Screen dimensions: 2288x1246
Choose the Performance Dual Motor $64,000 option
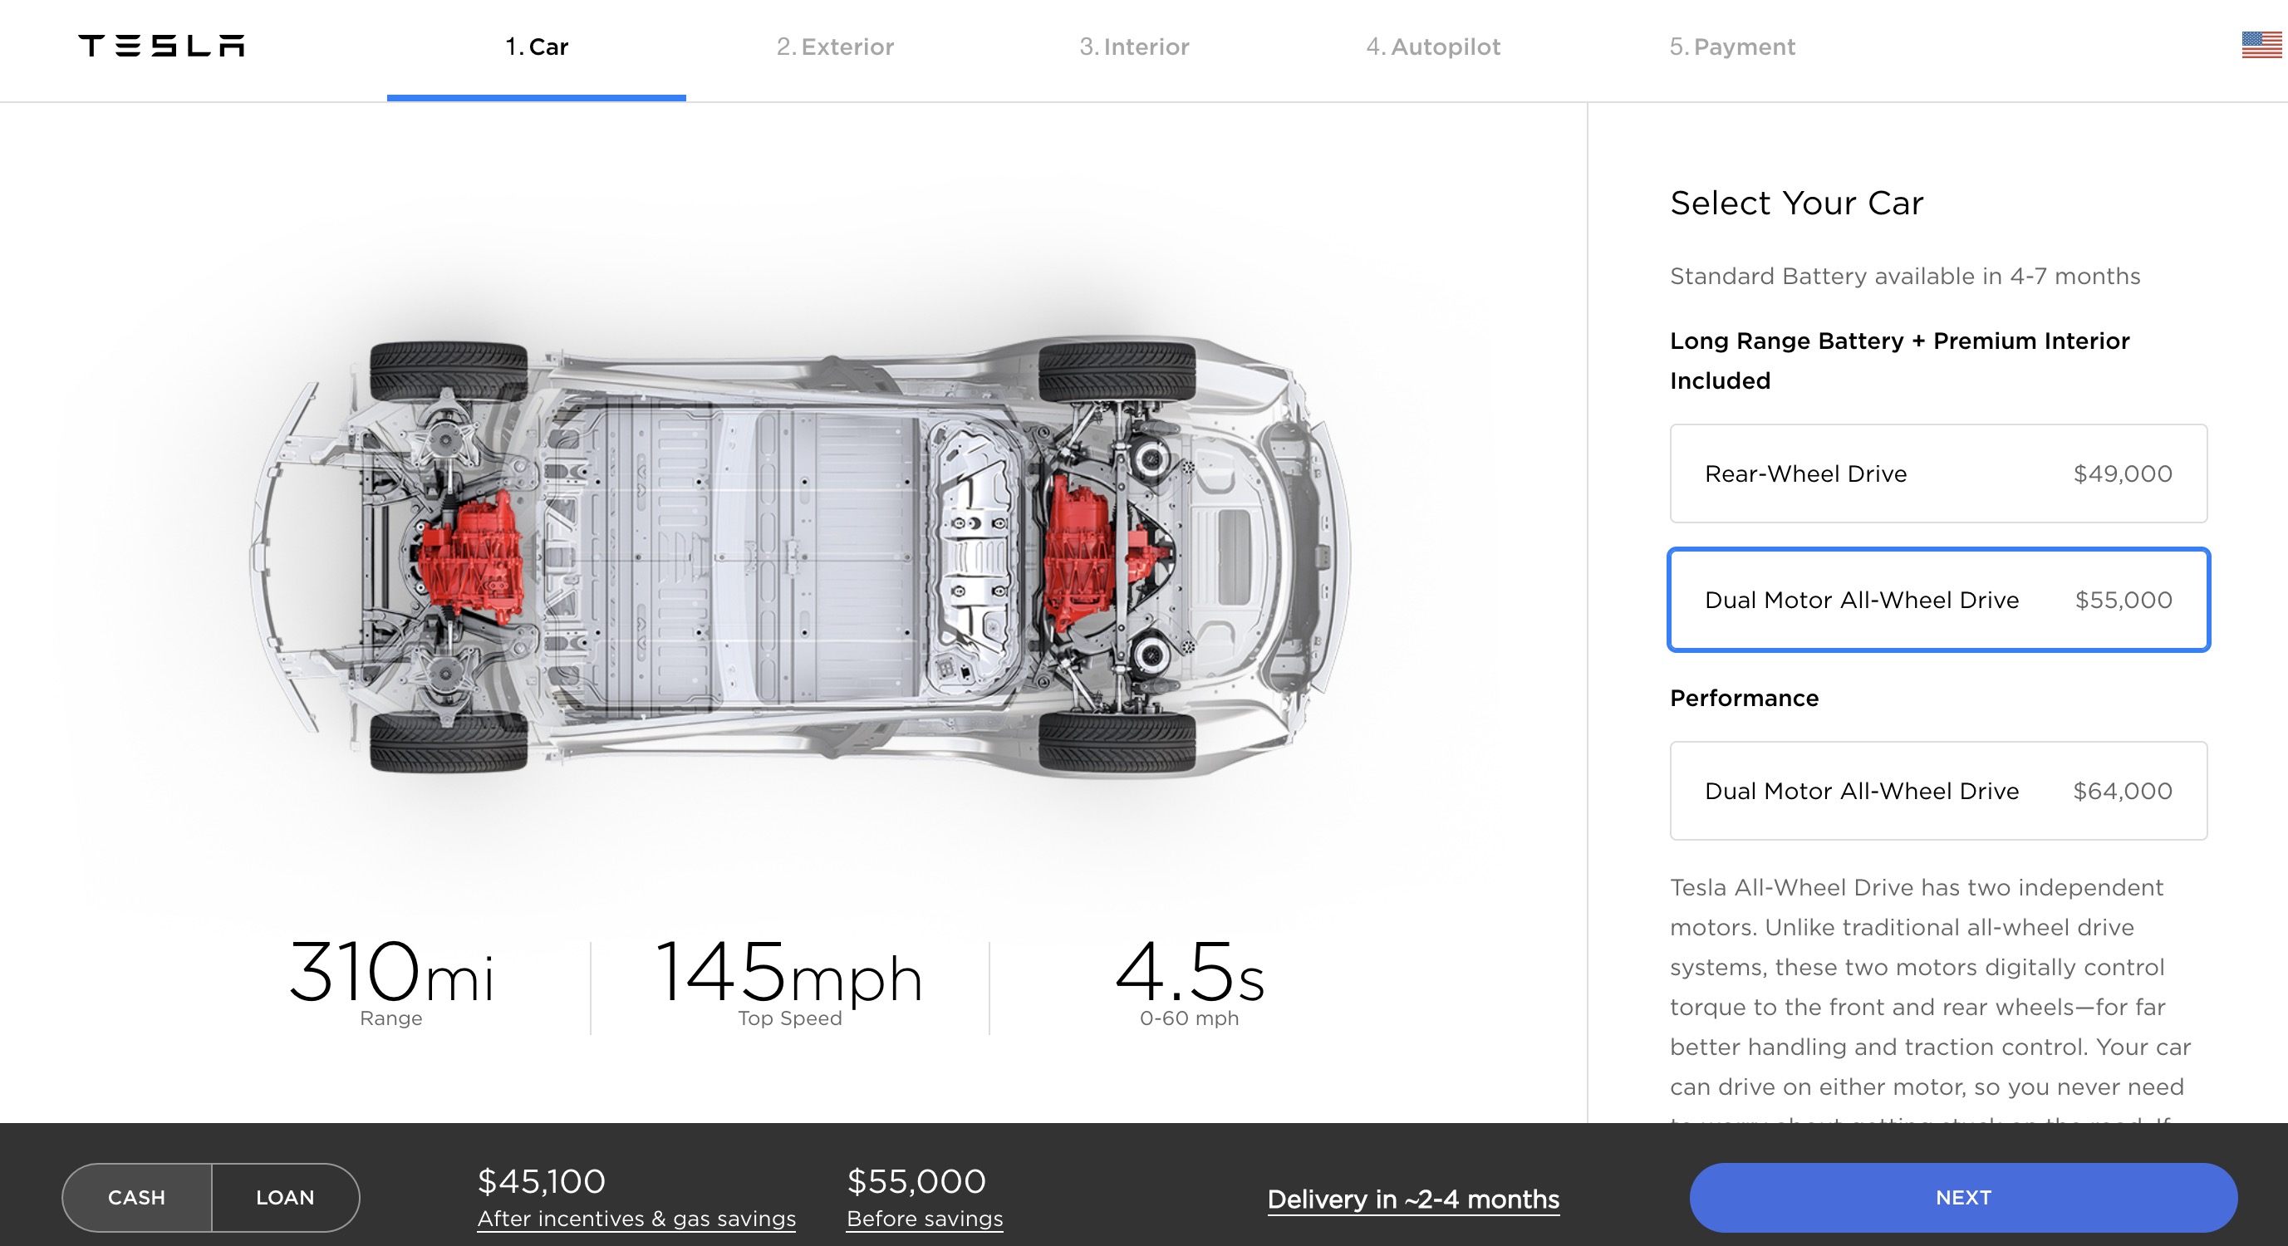1937,791
